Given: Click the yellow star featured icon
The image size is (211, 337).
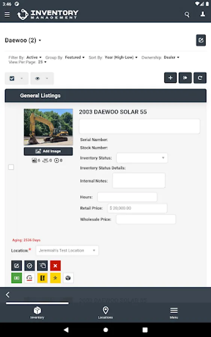Looking at the screenshot, I should point(55,278).
